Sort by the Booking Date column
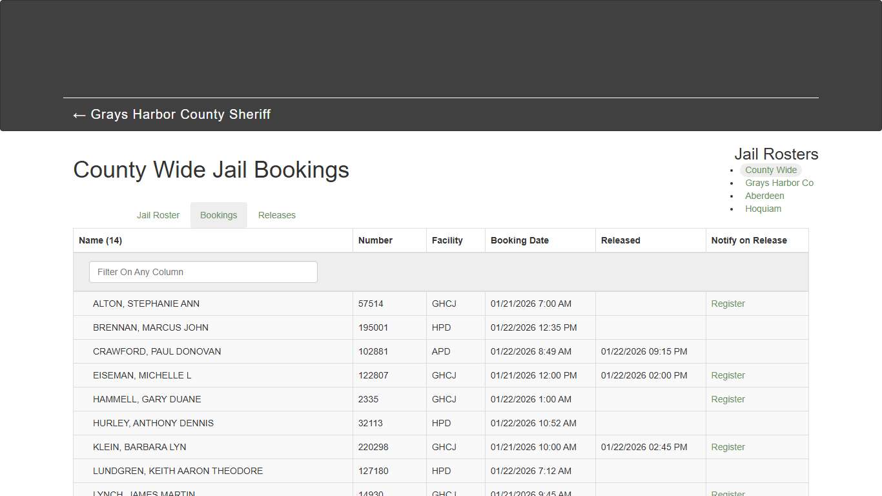882x496 pixels. pos(520,240)
